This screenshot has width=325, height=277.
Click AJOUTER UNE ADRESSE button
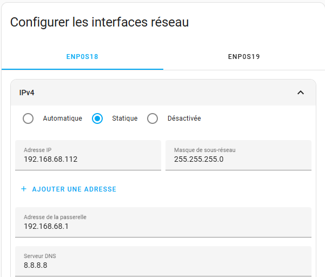tap(69, 189)
